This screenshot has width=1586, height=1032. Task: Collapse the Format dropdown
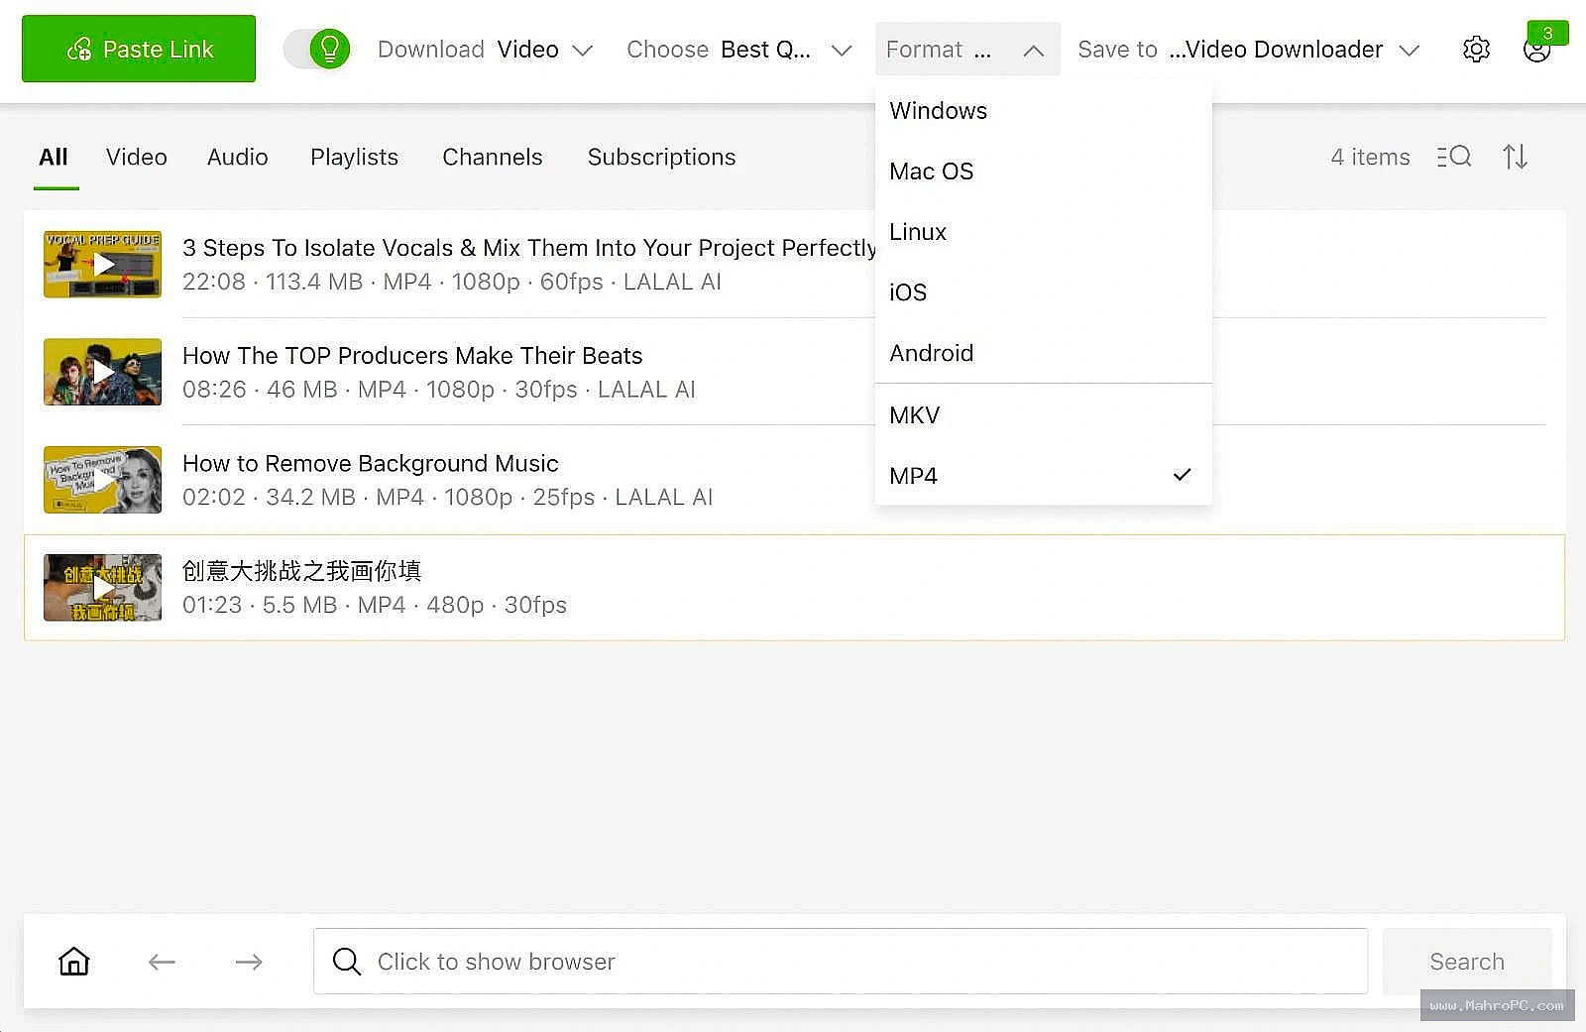coord(967,50)
